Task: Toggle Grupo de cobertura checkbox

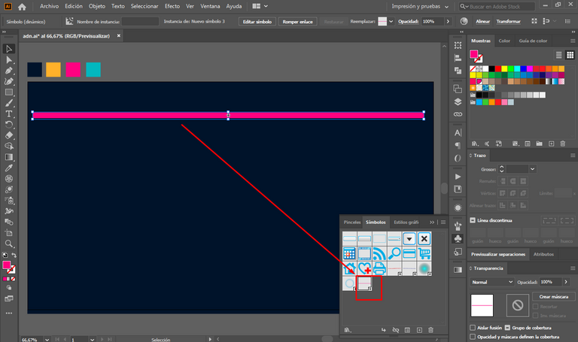Action: (507, 328)
